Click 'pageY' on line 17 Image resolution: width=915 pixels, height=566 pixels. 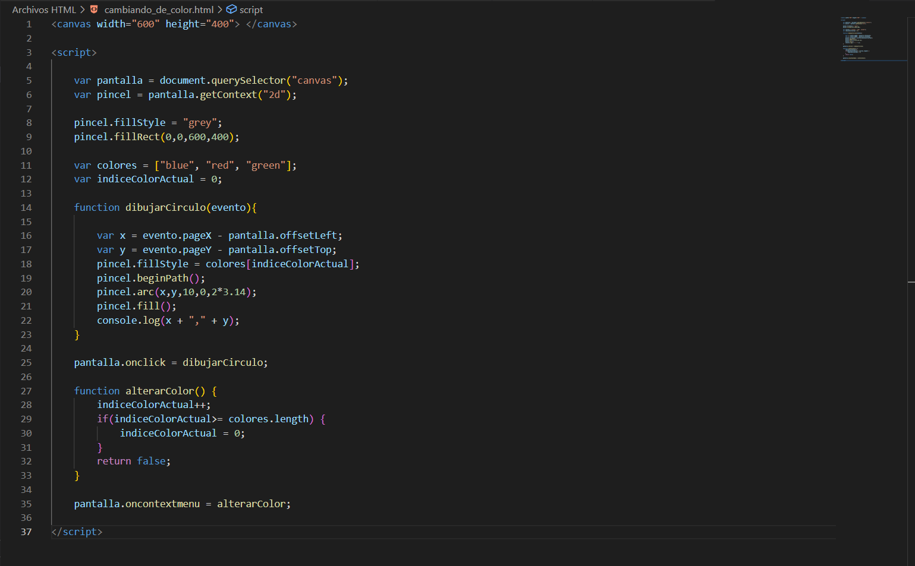(x=197, y=250)
